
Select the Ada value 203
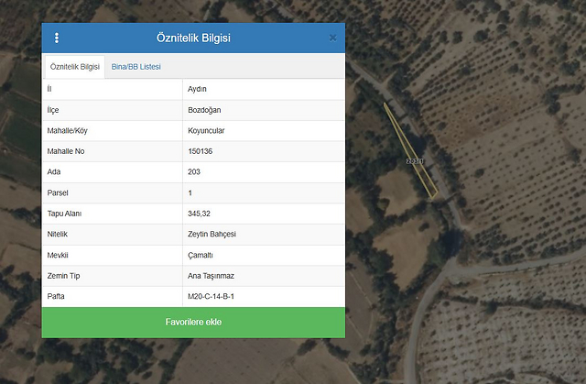(193, 171)
